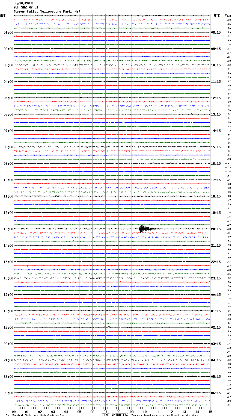The height and width of the screenshot is (419, 232).
Task: Click the '05' minute tick label on the time axis
Action: pyautogui.click(x=79, y=412)
